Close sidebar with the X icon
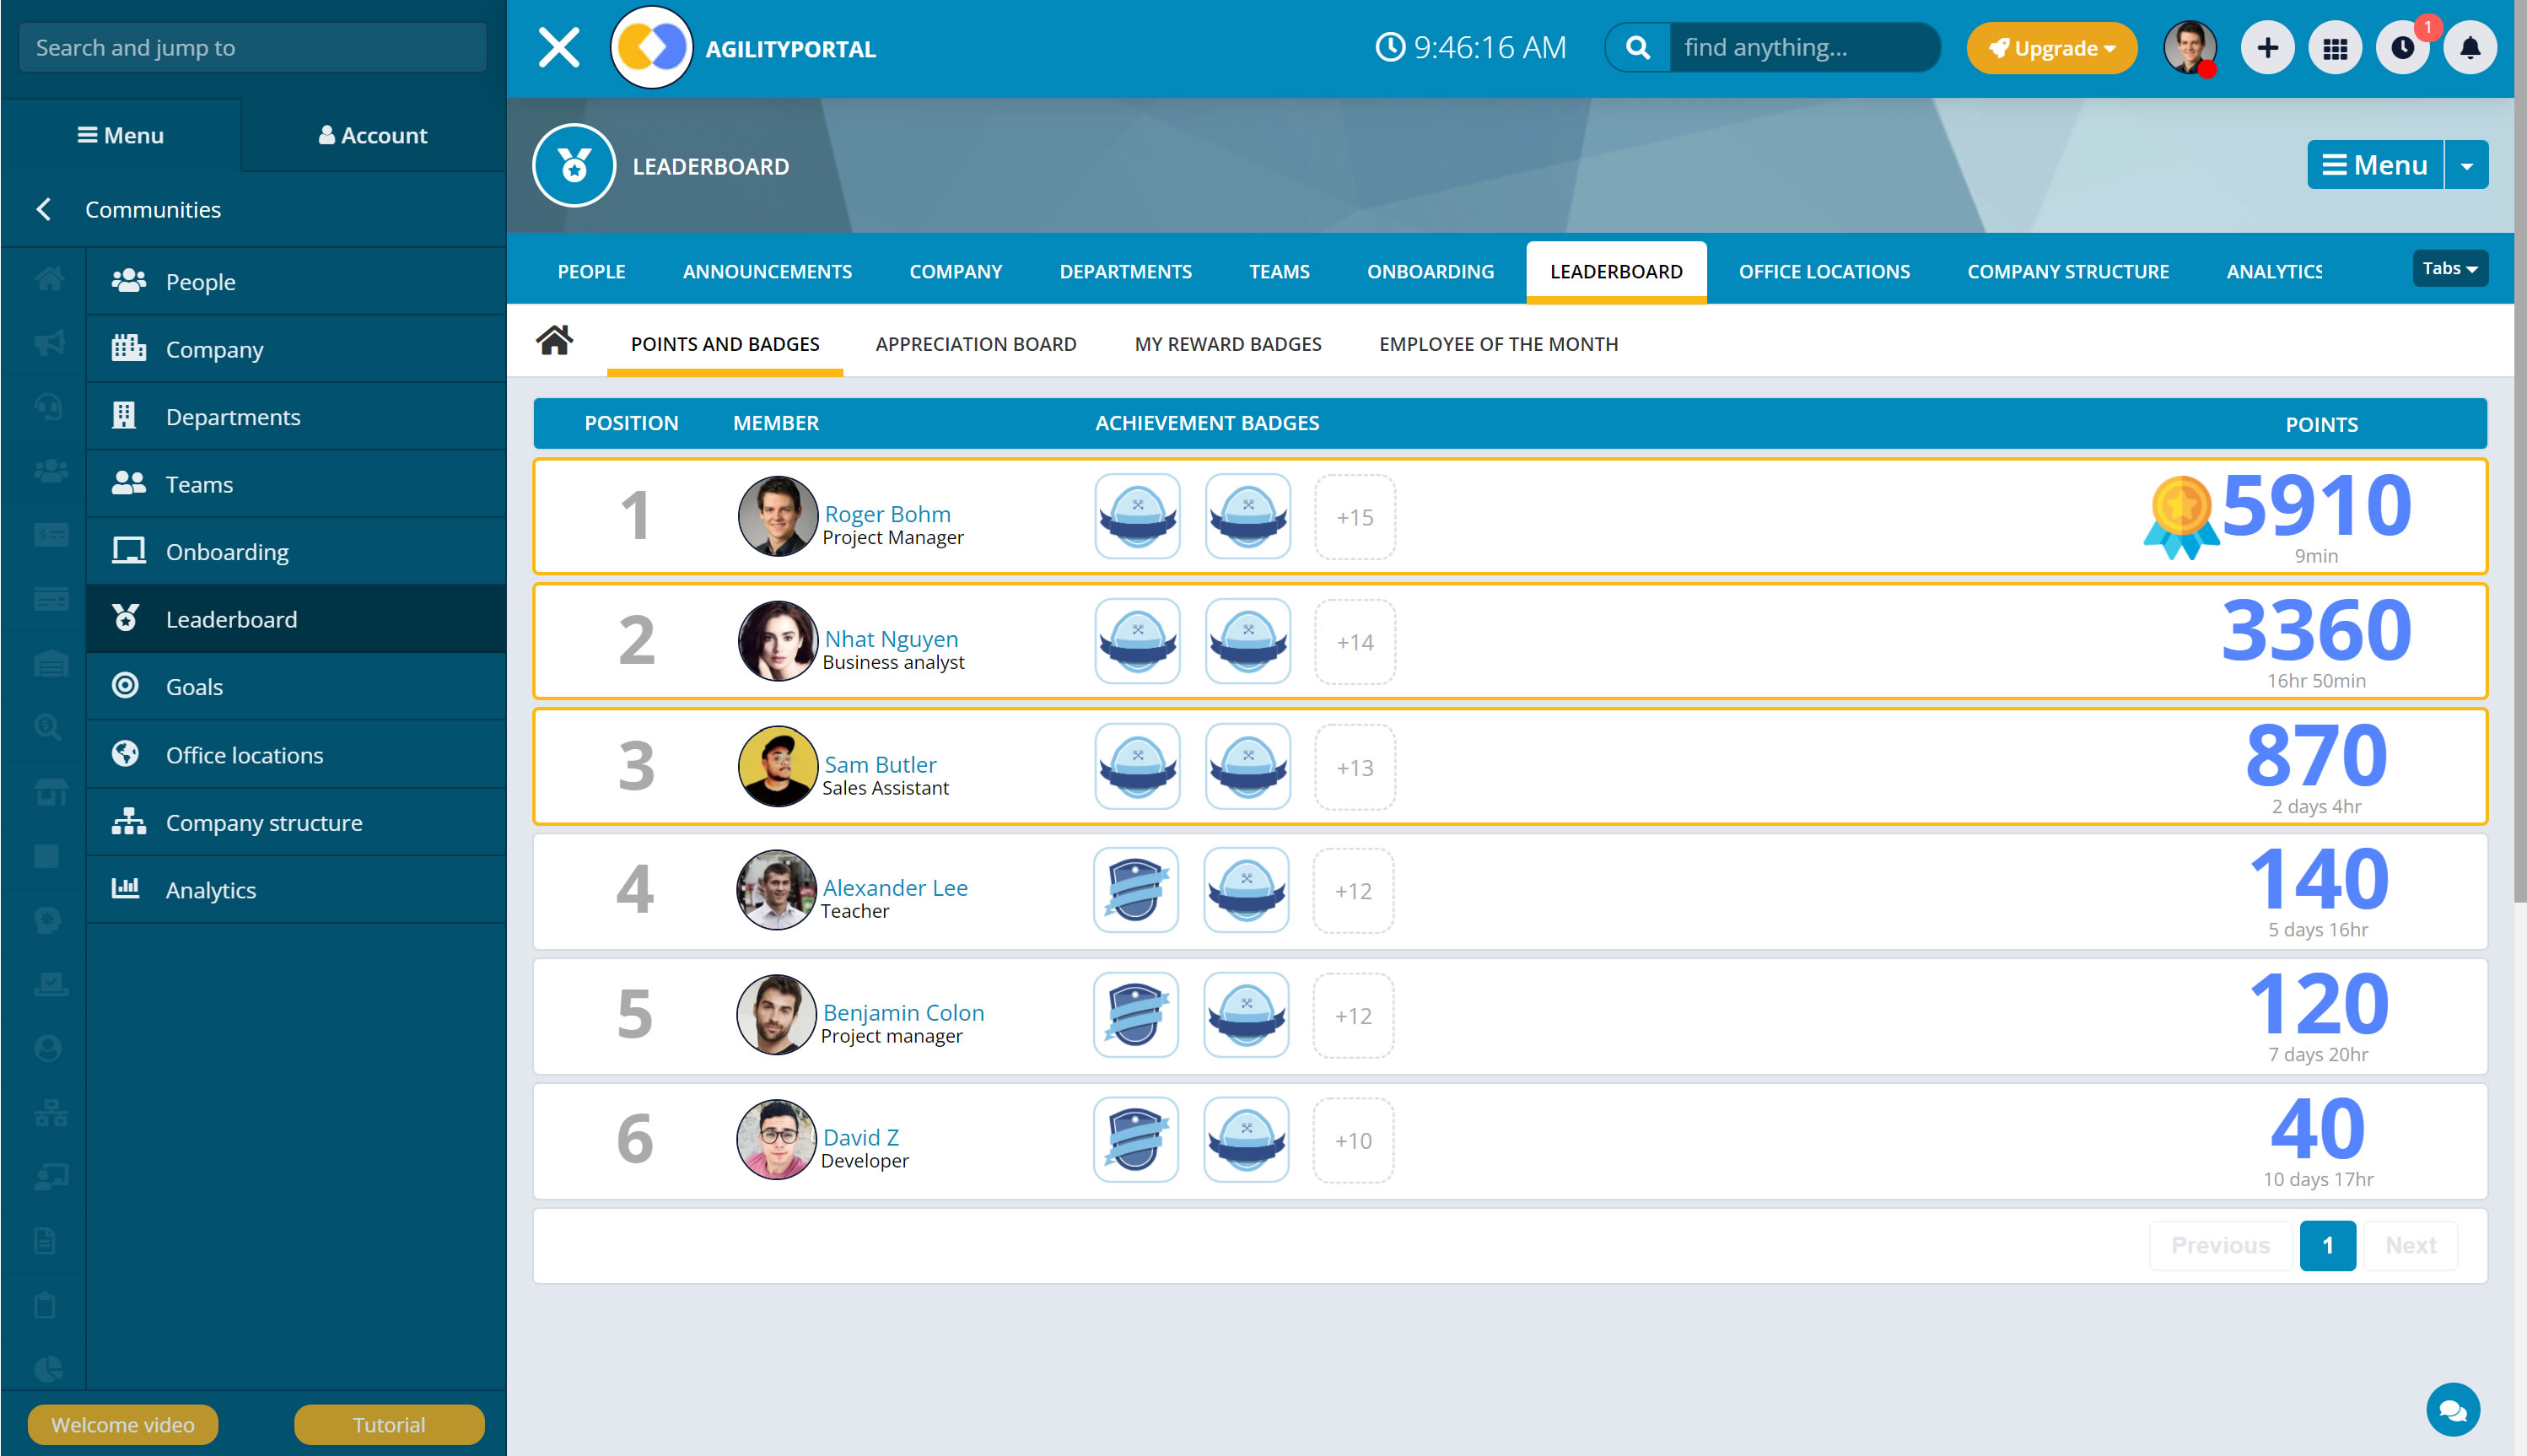The width and height of the screenshot is (2527, 1456). (558, 48)
